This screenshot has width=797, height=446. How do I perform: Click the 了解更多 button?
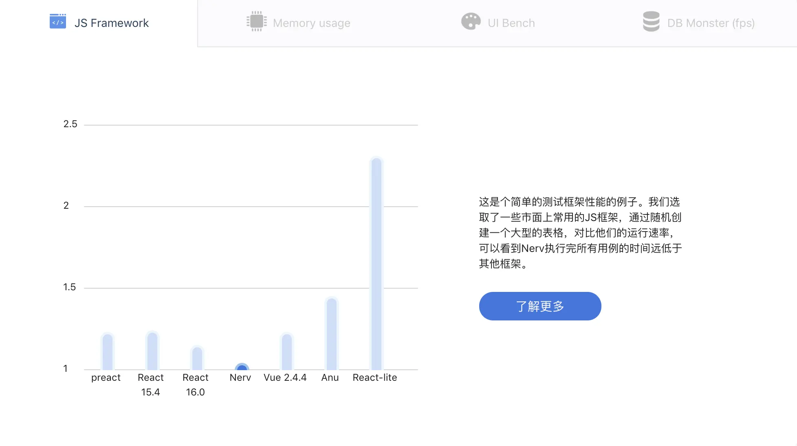pos(540,306)
